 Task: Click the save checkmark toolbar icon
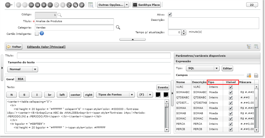pos(57,5)
